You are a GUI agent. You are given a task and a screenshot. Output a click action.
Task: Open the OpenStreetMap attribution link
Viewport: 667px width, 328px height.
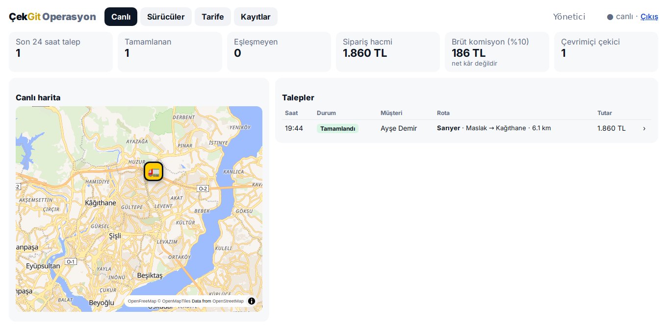(x=228, y=301)
